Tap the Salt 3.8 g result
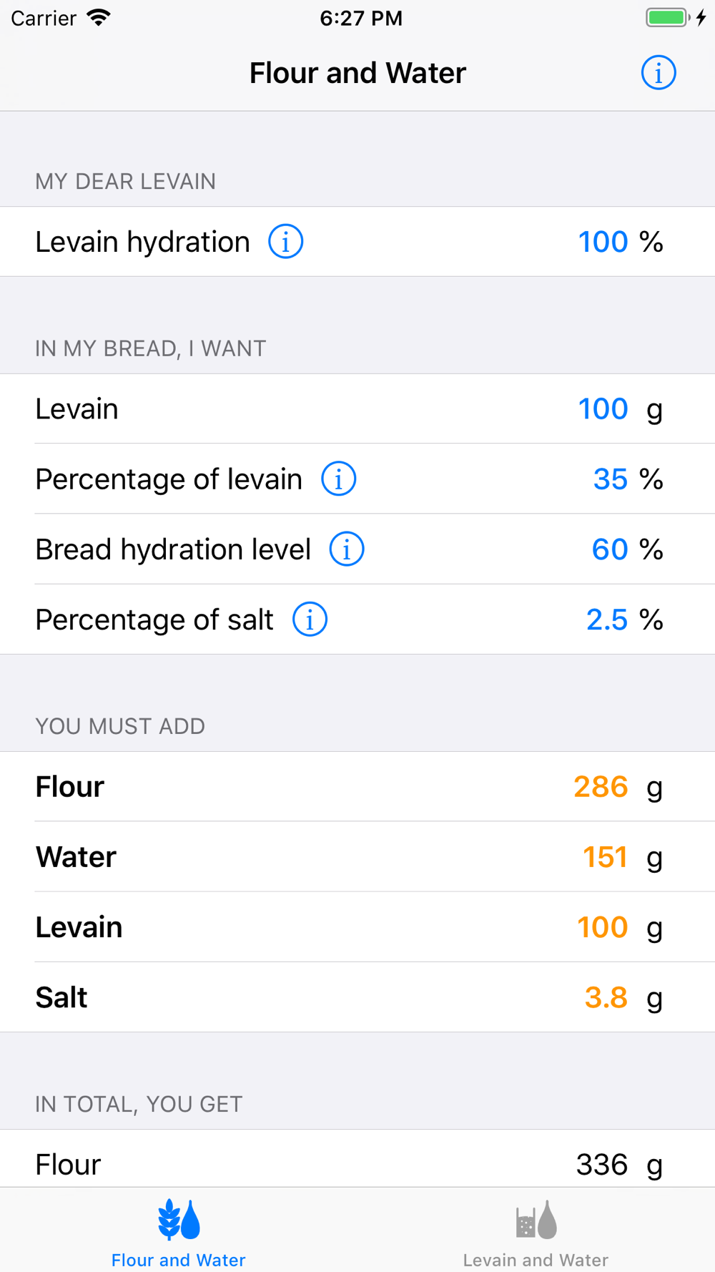Screen dimensions: 715x1272 (606, 997)
